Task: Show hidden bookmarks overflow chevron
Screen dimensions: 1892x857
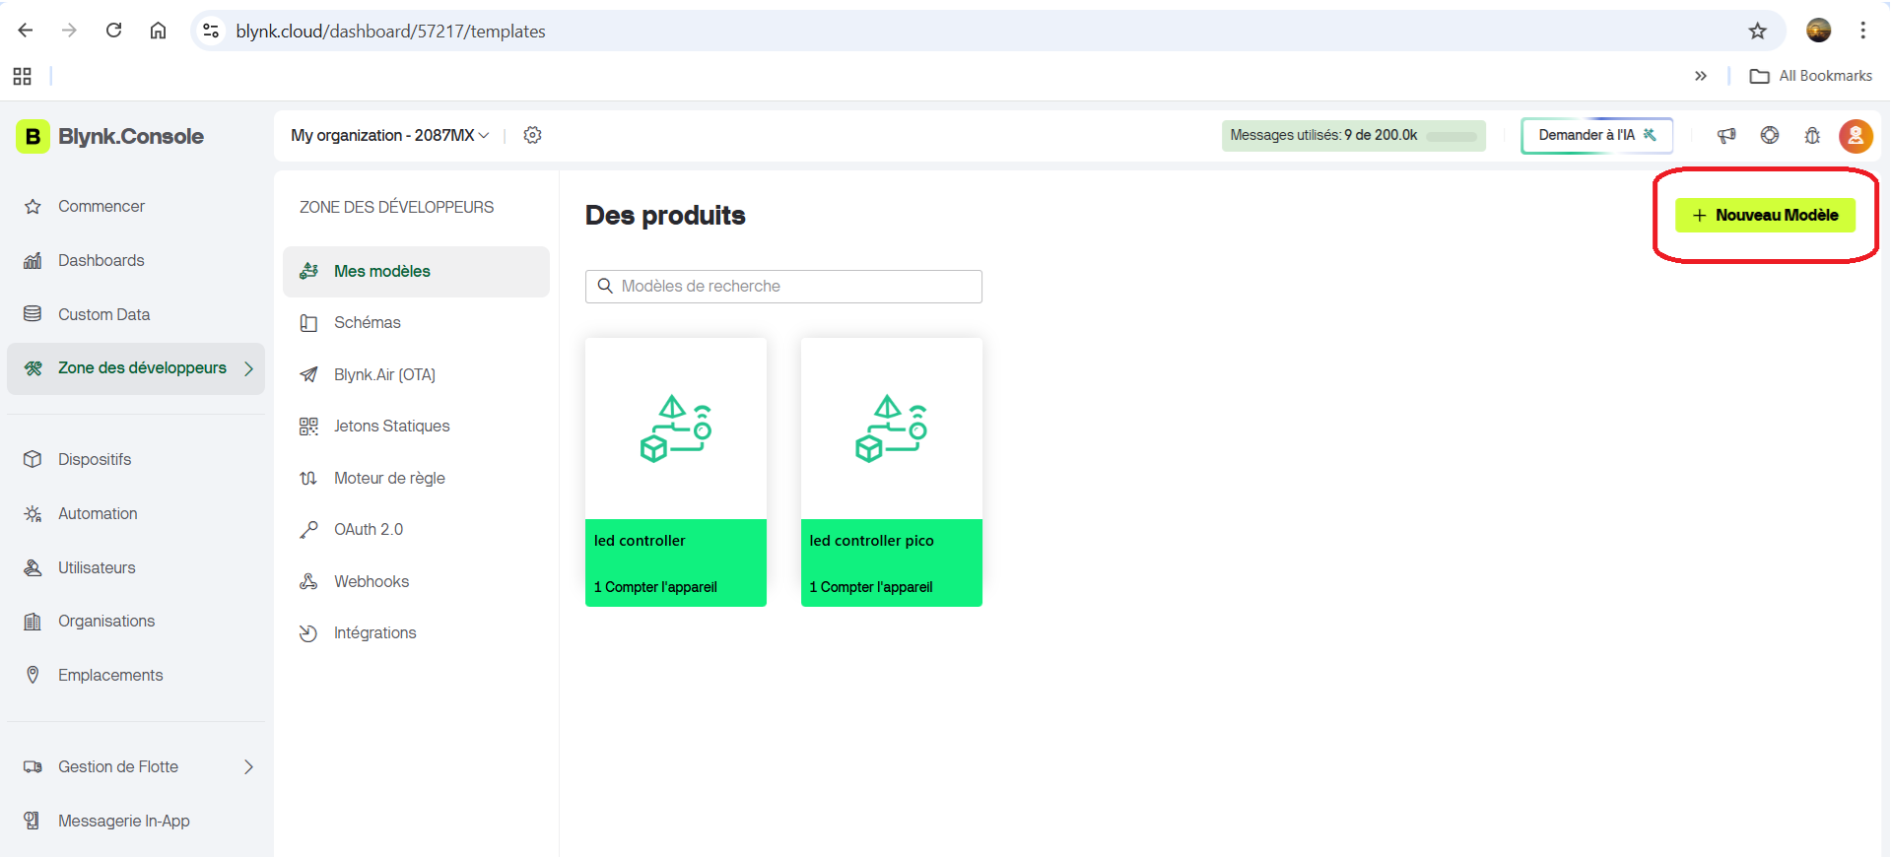Action: click(1701, 76)
